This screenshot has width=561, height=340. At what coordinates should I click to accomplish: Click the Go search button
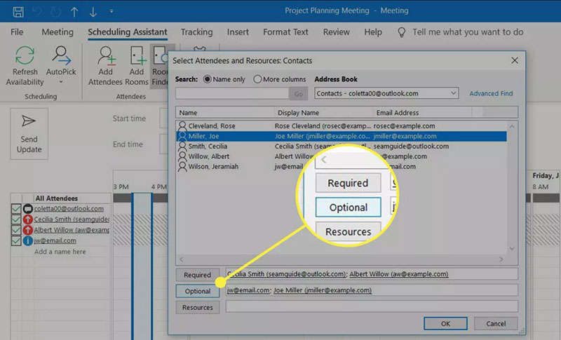tap(299, 94)
